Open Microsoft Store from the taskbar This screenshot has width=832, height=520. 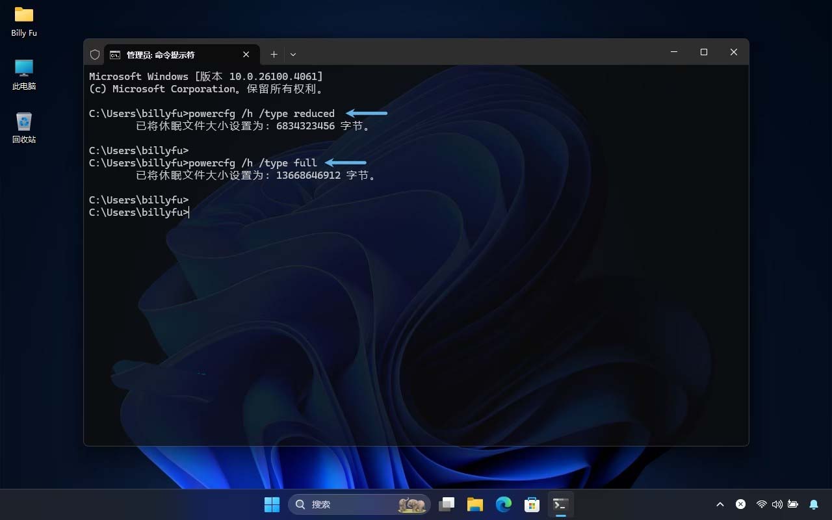[x=532, y=504]
